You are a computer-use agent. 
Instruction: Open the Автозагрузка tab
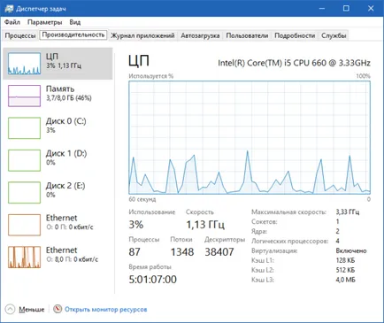[200, 35]
